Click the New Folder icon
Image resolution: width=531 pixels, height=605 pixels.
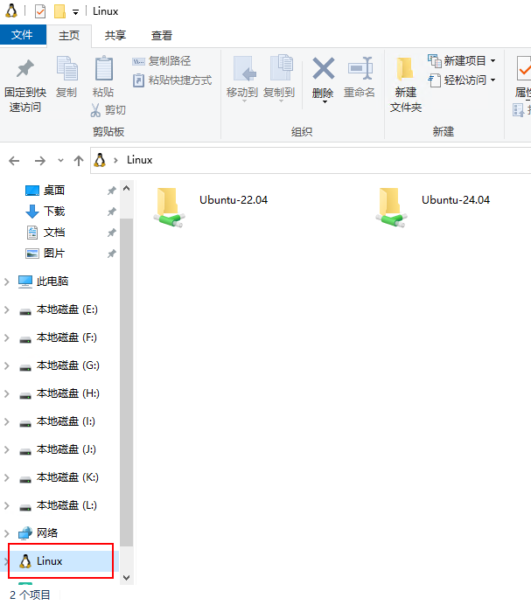point(405,69)
